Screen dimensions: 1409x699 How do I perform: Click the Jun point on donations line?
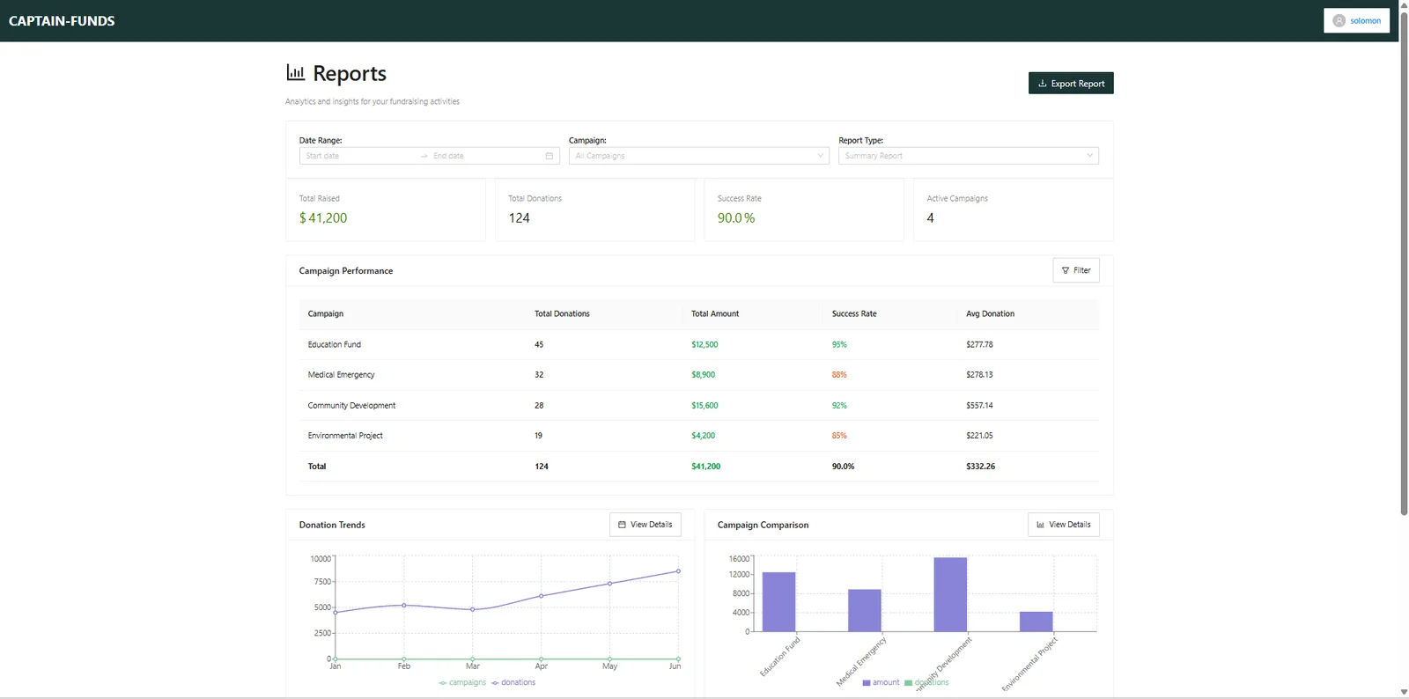(678, 571)
